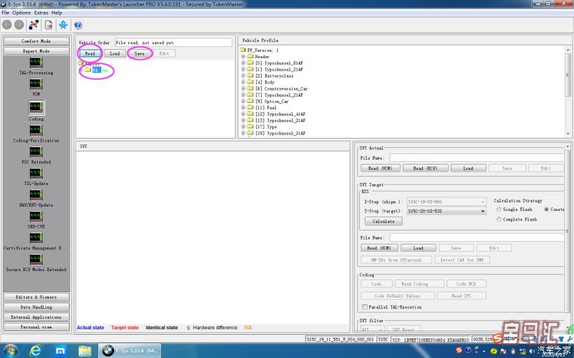Viewport: 574px width, 358px height.
Task: Open the Help menu
Action: point(57,13)
